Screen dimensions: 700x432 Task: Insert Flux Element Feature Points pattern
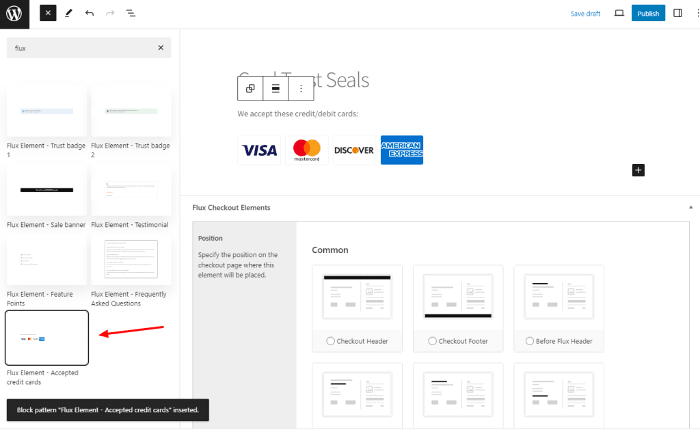(x=46, y=259)
